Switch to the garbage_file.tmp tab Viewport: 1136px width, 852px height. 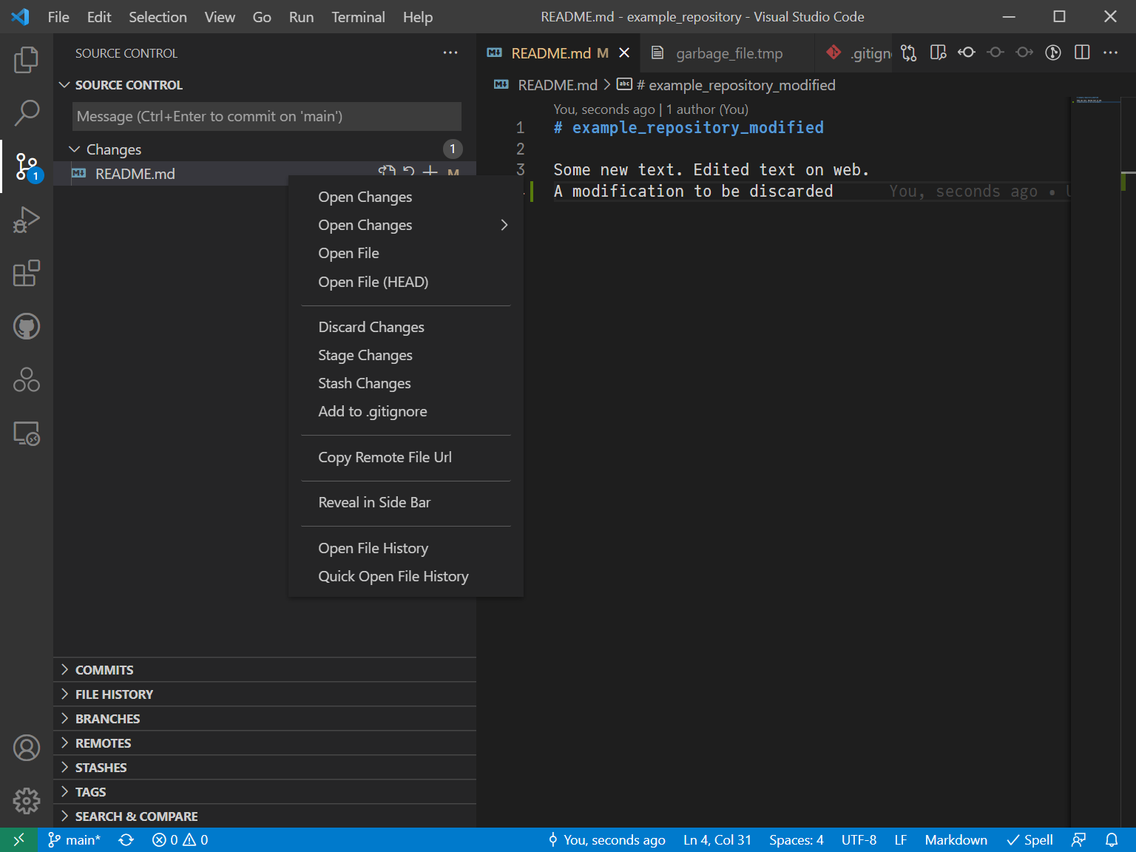(728, 53)
